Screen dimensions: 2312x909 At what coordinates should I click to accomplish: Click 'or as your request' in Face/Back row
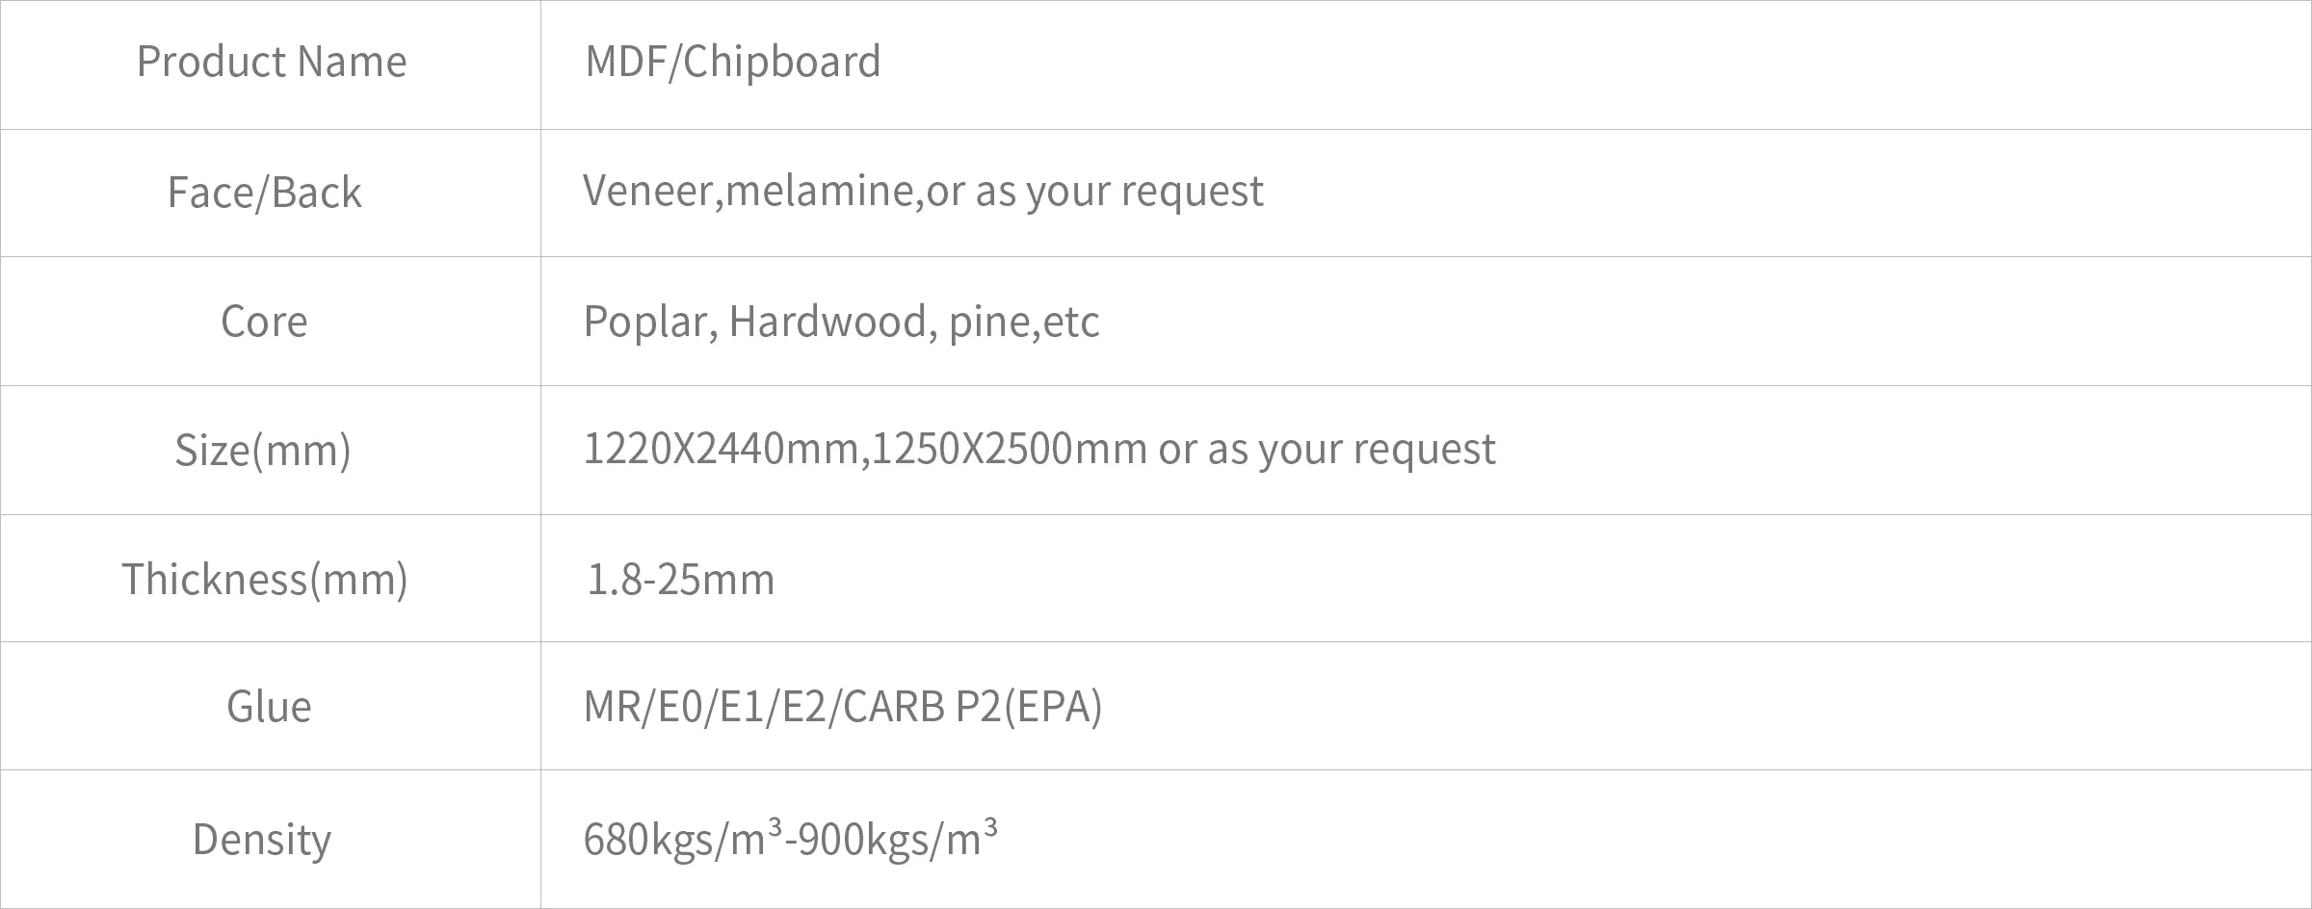point(1095,191)
